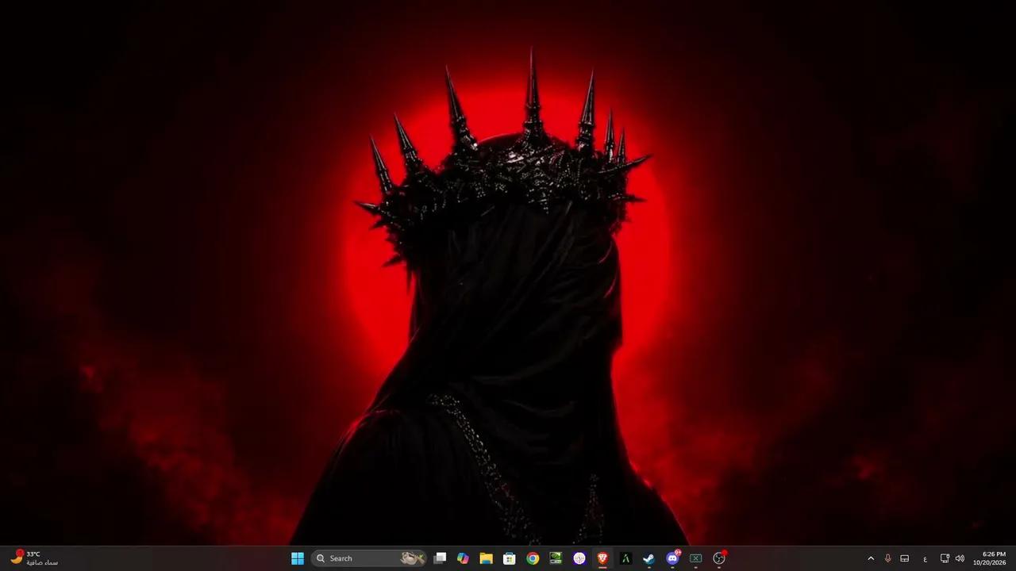1016x571 pixels.
Task: Open the Windows Start menu
Action: [x=298, y=558]
